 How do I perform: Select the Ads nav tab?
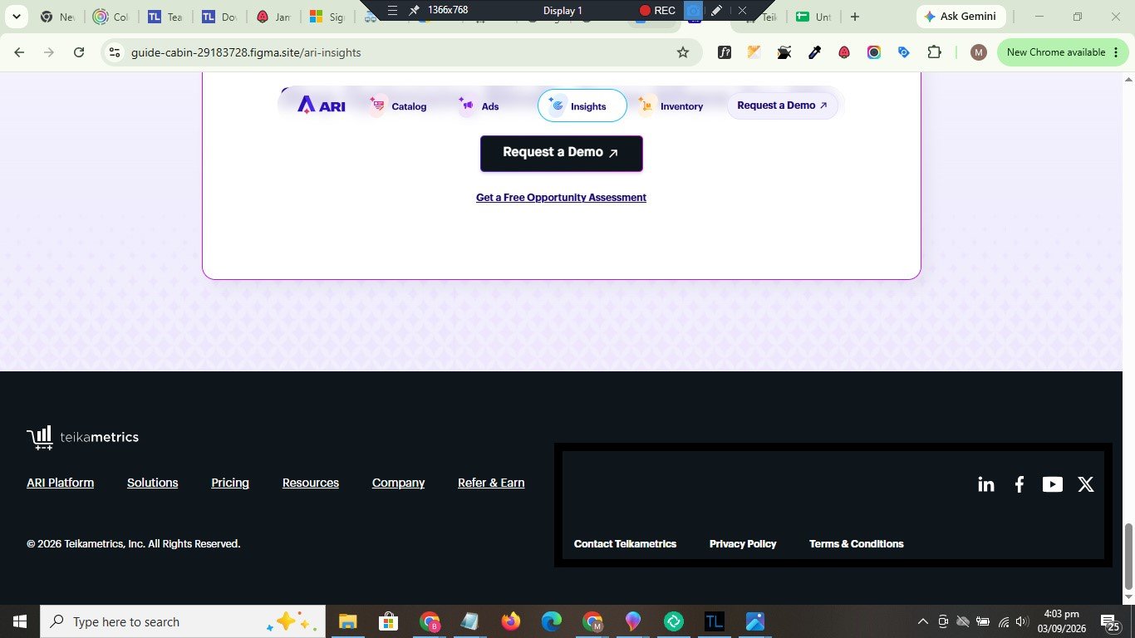click(479, 106)
